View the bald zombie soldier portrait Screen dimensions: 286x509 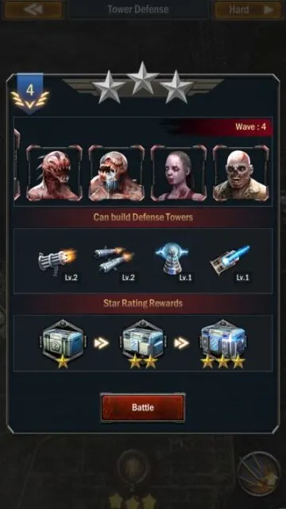pos(241,173)
